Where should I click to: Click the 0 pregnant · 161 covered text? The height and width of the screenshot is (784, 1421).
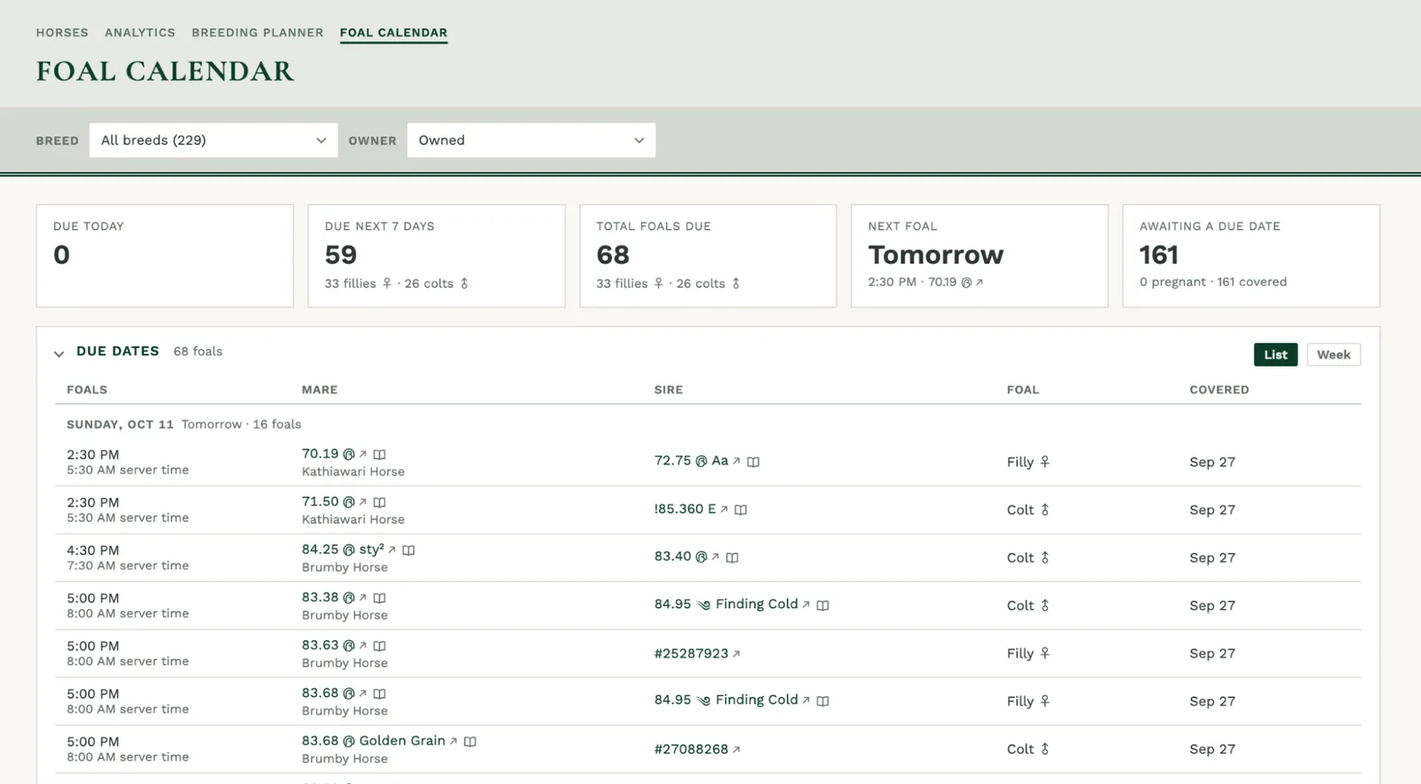[1213, 282]
